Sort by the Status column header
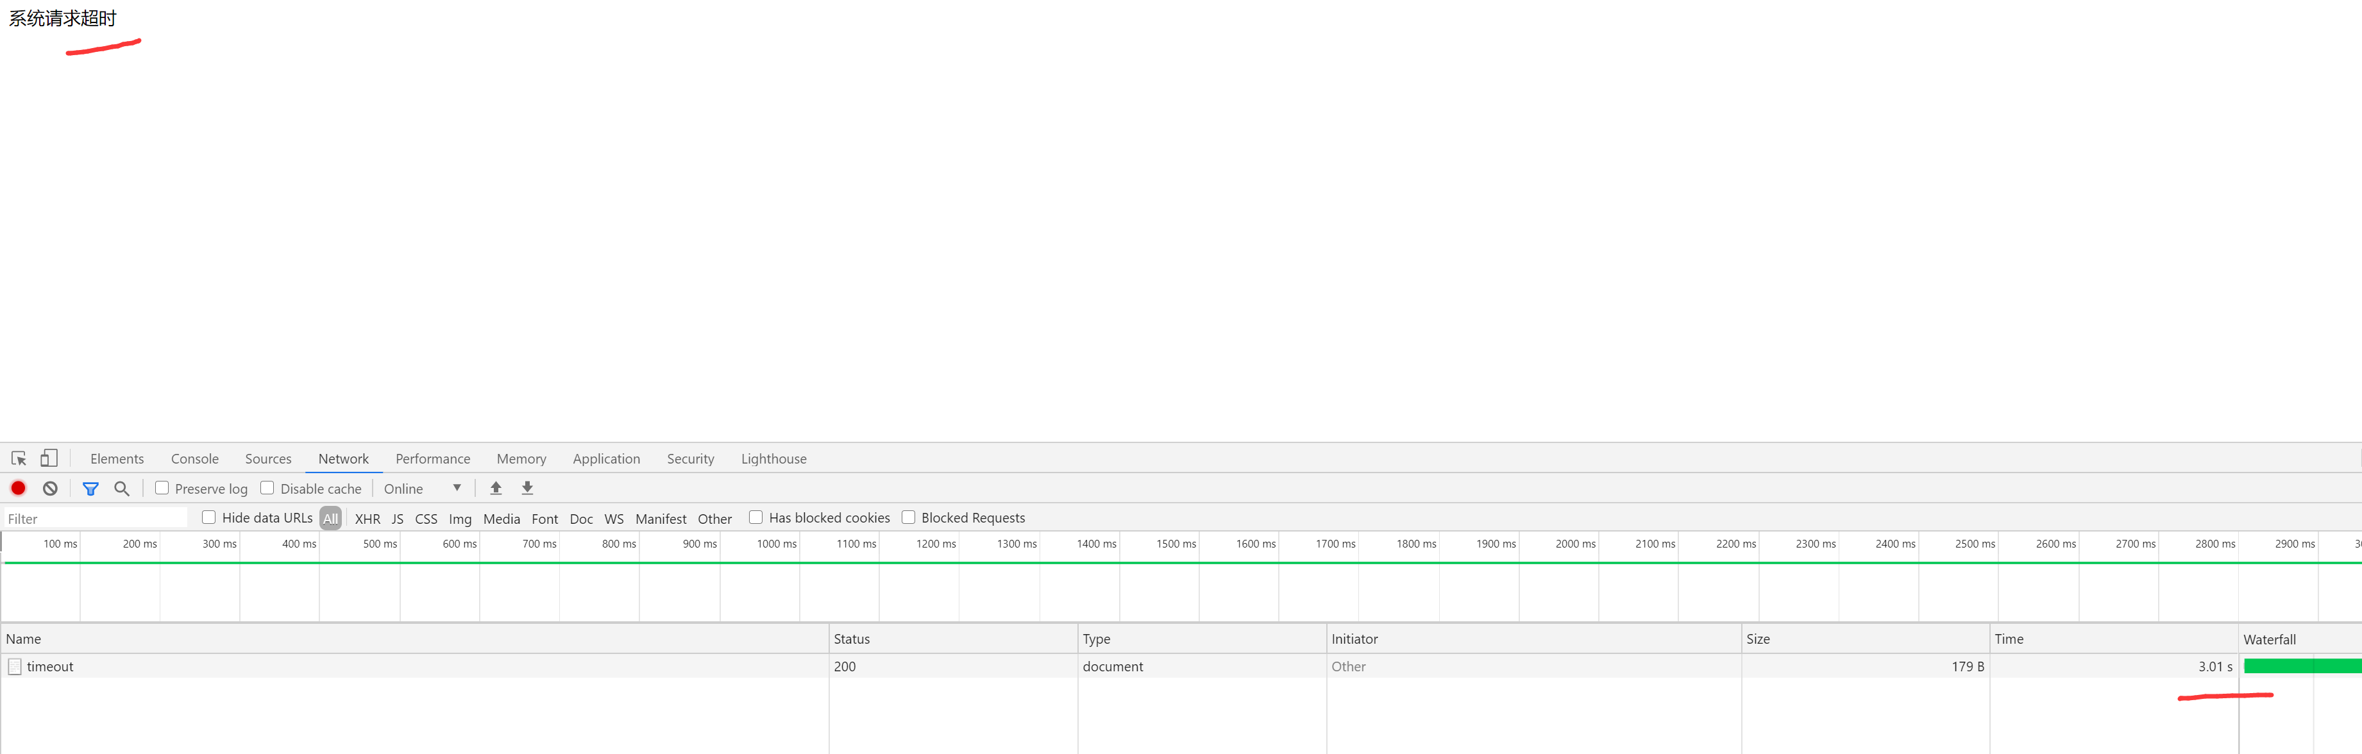The height and width of the screenshot is (754, 2362). (x=954, y=639)
